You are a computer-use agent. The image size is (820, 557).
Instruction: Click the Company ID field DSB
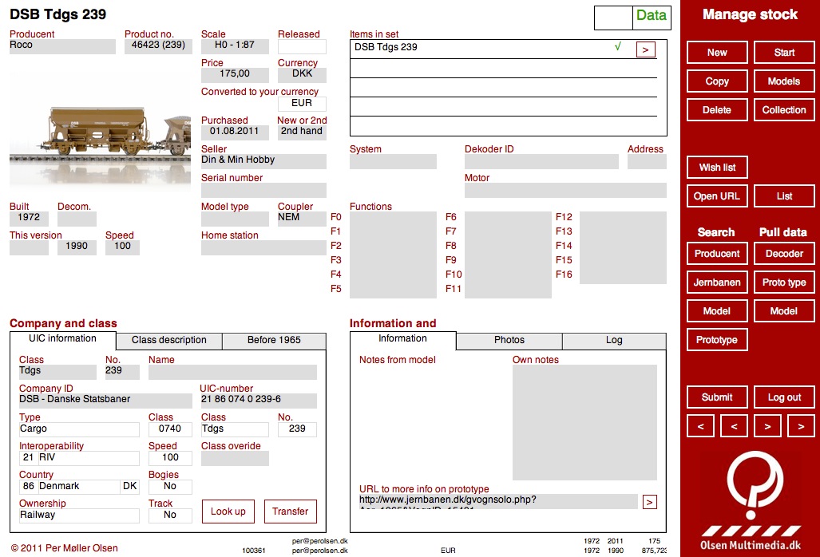click(x=105, y=401)
